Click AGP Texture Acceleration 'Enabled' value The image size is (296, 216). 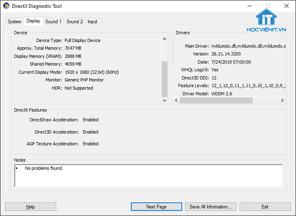(x=91, y=144)
